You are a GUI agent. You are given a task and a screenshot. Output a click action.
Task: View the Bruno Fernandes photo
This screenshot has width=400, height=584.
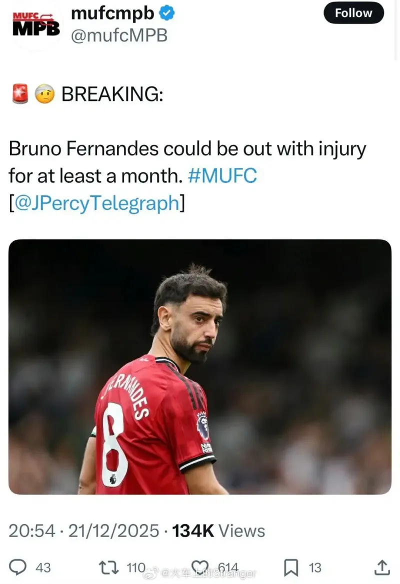click(x=200, y=367)
